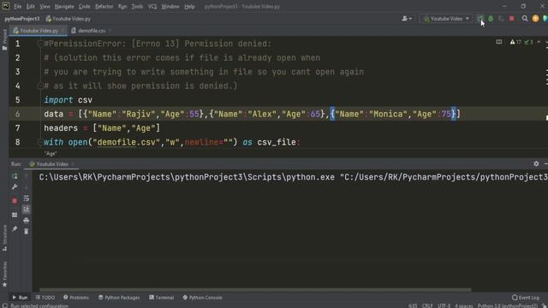Click pythonProject3 breadcrumb in navigation bar
Image resolution: width=548 pixels, height=308 pixels.
[x=22, y=19]
